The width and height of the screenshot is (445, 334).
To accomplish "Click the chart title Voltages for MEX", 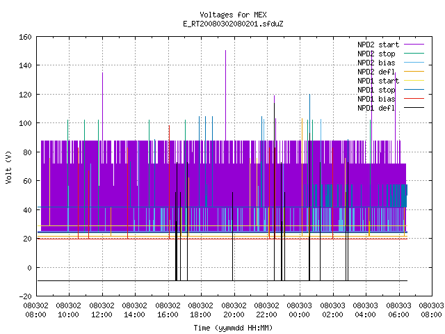I will tap(233, 15).
